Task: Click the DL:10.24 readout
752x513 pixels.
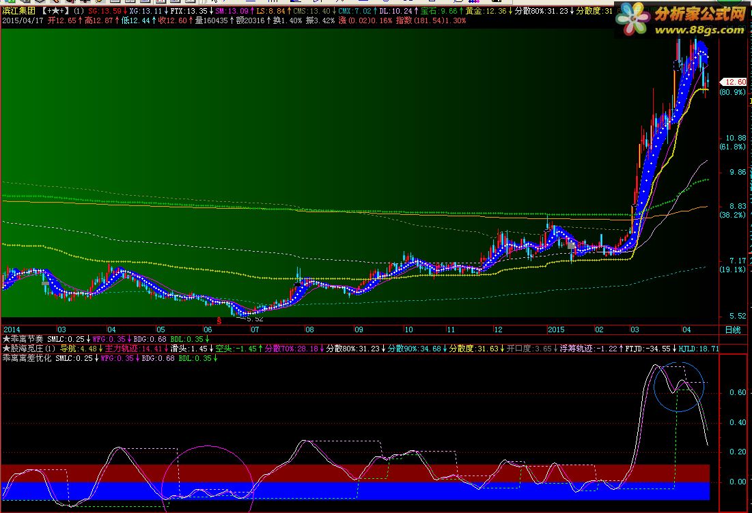Action: pos(395,10)
